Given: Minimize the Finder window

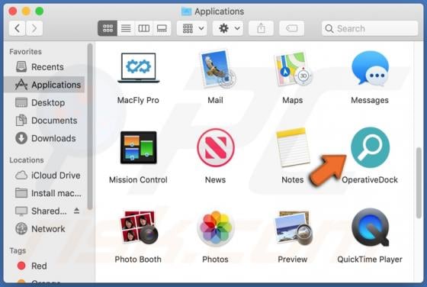Looking at the screenshot, I should coord(26,11).
